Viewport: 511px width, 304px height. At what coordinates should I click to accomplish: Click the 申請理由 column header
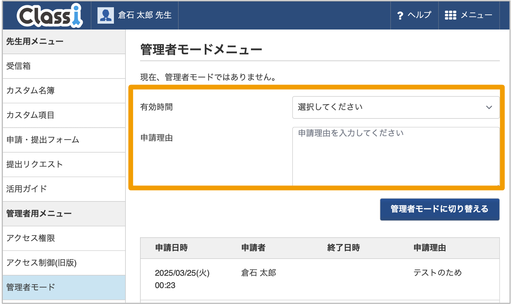coord(430,248)
